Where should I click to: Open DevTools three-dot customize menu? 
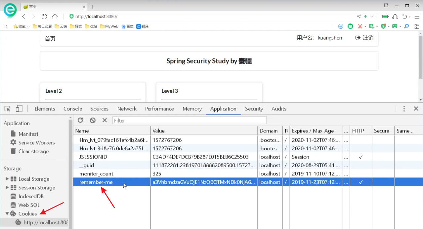pos(404,109)
